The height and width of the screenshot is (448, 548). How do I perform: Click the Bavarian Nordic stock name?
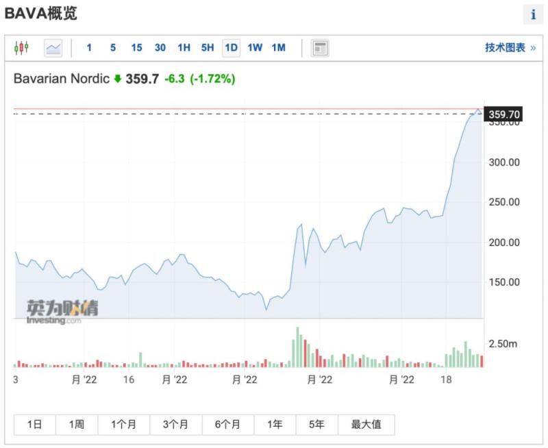(x=62, y=79)
